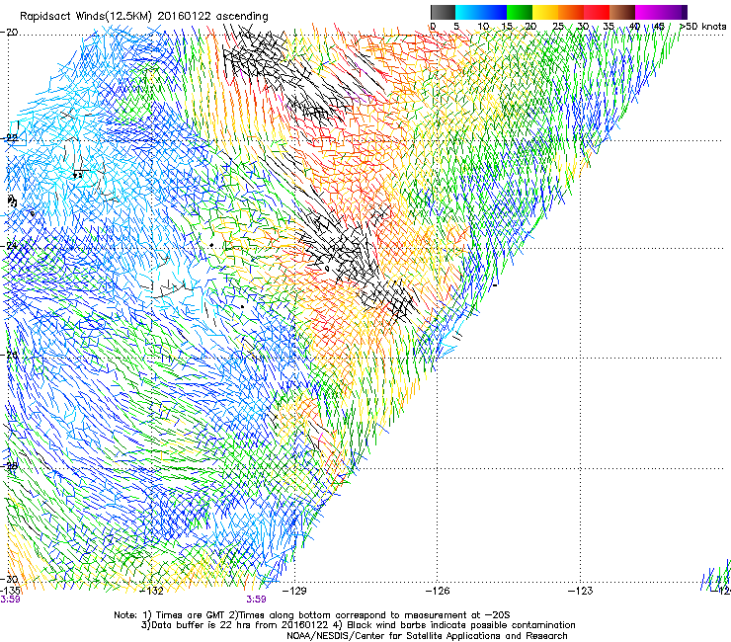Click the "-135" longitude axis label
Viewport: 731px width, 642px height.
(10, 592)
